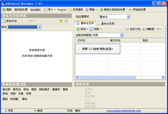Click the horizontal scrollbar thumb
The height and width of the screenshot is (114, 168).
coord(108,77)
